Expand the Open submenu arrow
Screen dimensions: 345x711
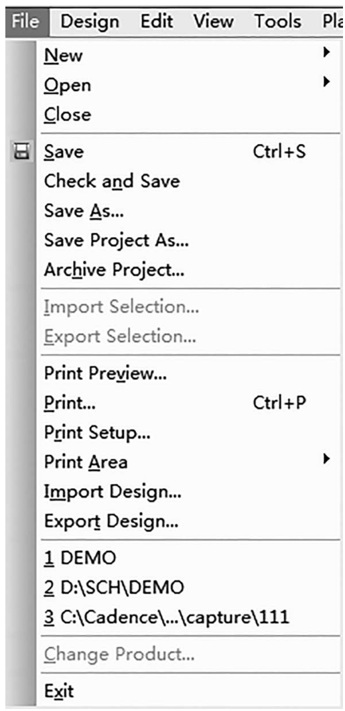click(326, 82)
